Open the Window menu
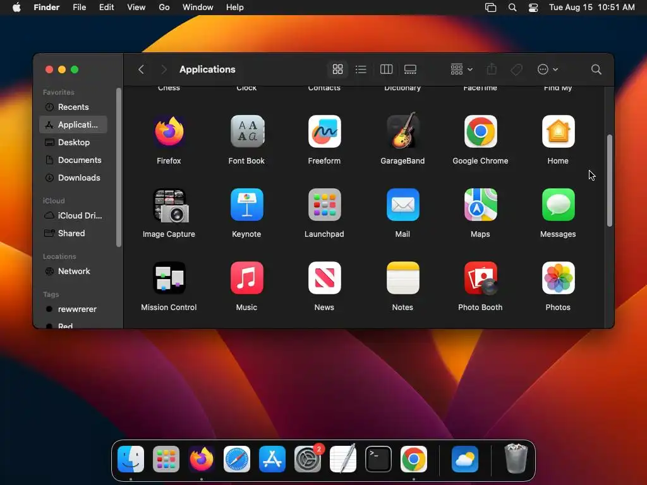 [198, 8]
